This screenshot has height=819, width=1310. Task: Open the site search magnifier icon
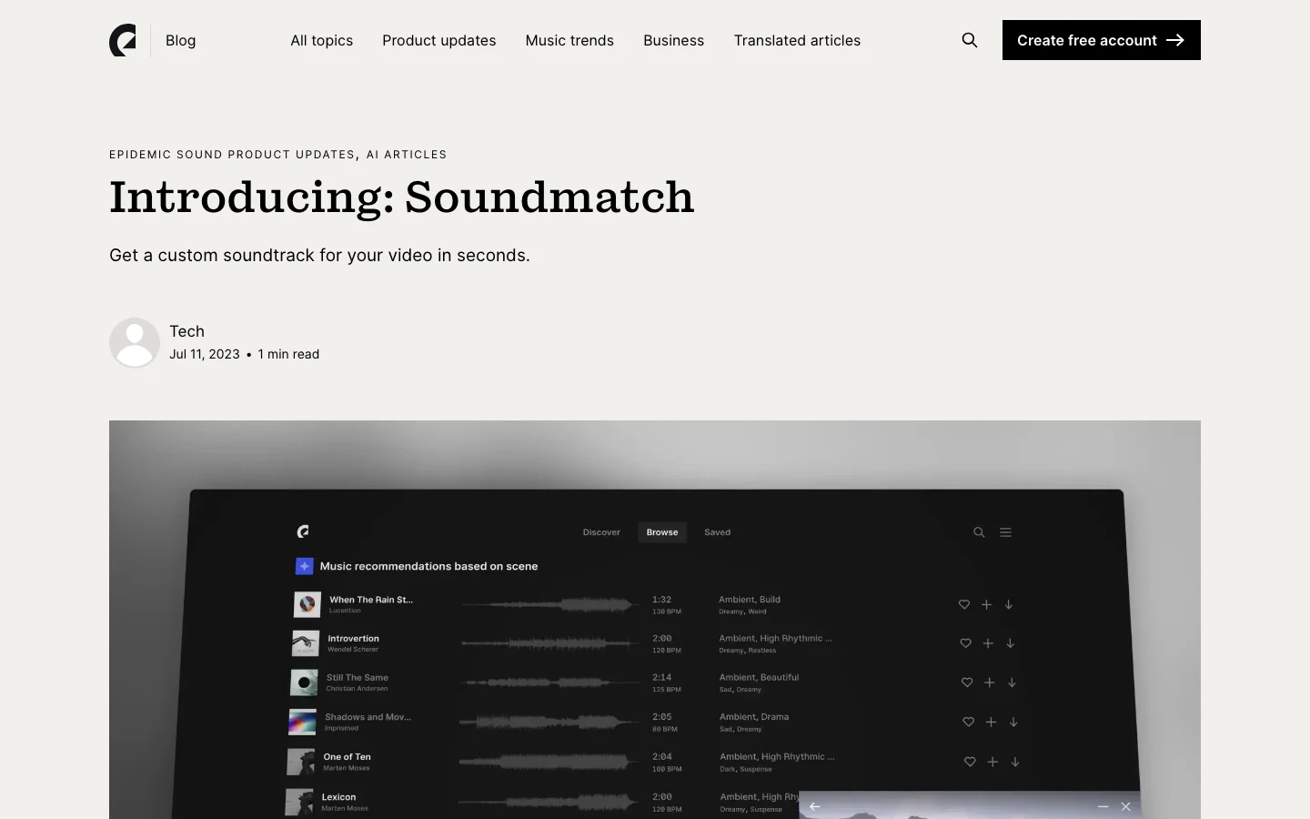pyautogui.click(x=970, y=40)
